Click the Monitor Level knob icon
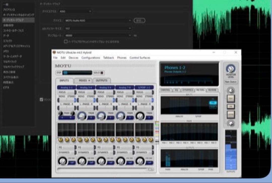 (230, 69)
